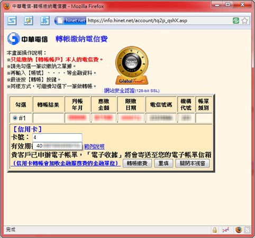Click the Chunghwa Telecom logo
This screenshot has height=238, width=255.
point(28,39)
